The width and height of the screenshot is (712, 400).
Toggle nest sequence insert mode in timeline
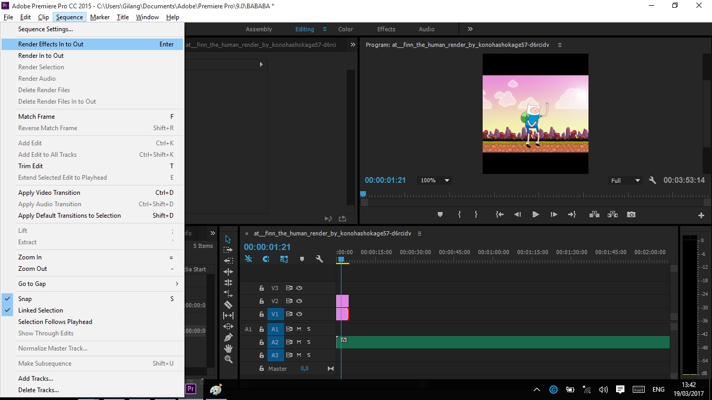point(249,259)
